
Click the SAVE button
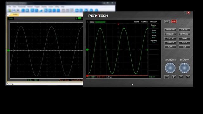coord(170,47)
